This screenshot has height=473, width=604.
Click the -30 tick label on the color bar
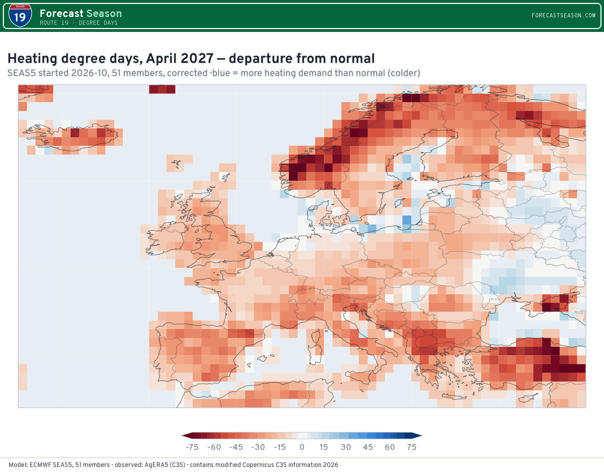(x=258, y=447)
